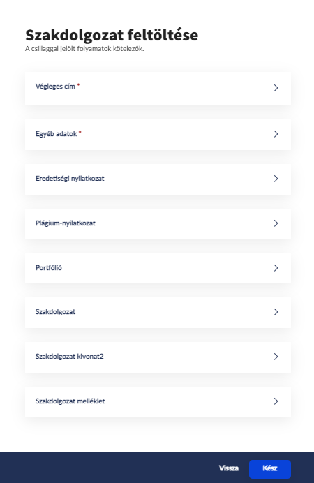Click chevron next to Szakdolgozat melléklet
This screenshot has height=483, width=314.
(276, 401)
